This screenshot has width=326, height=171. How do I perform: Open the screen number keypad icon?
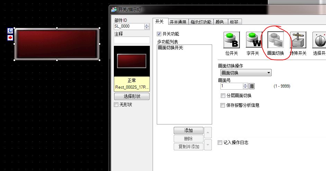[252, 86]
